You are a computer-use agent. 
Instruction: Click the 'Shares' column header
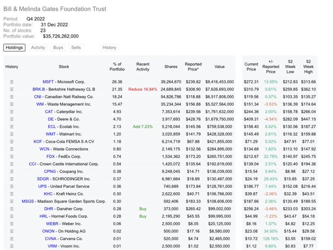(171, 67)
